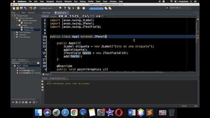Image resolution: width=210 pixels, height=118 pixels.
Task: Collapse App1 :: JPanel node in Navigator
Action: click(x=12, y=66)
